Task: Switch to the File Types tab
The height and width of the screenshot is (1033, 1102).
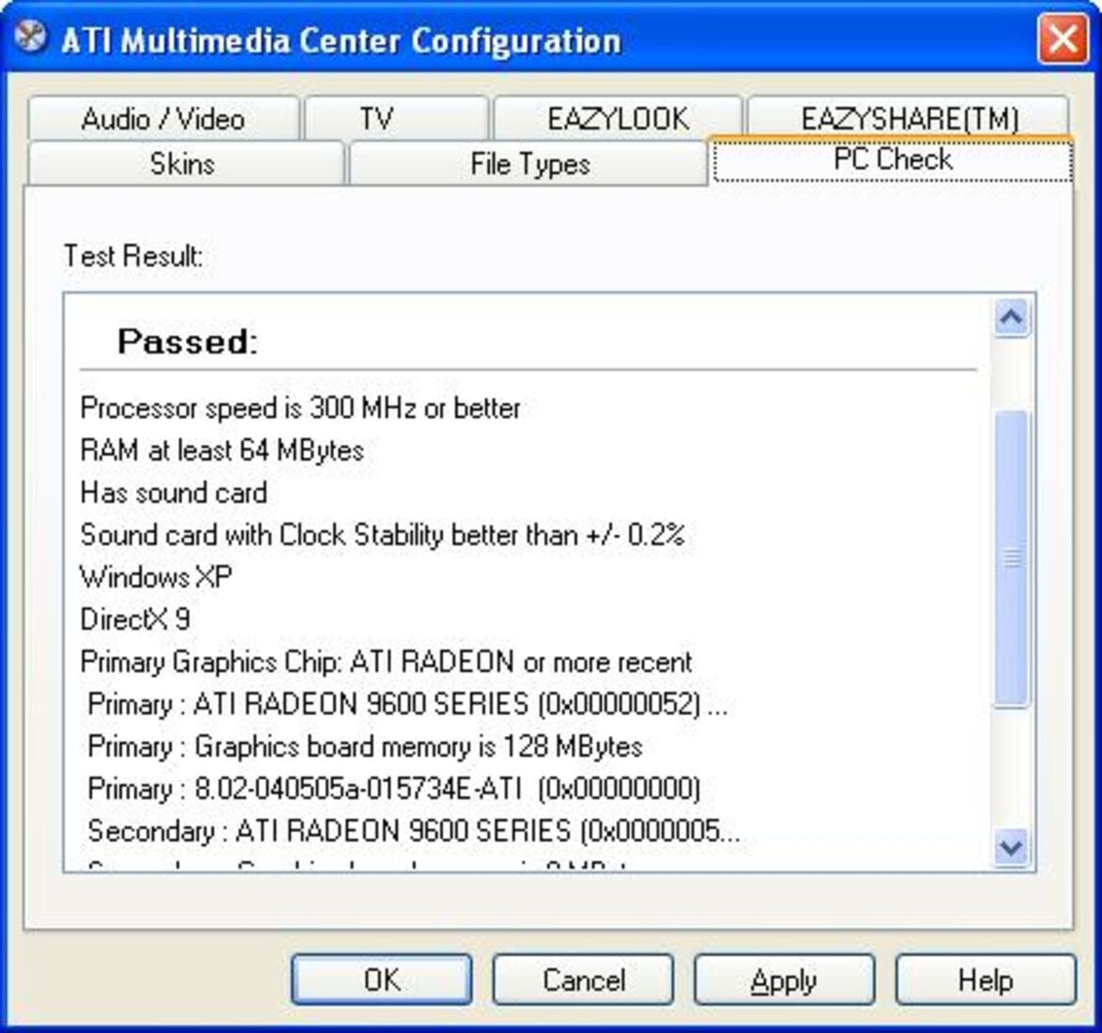Action: (528, 164)
